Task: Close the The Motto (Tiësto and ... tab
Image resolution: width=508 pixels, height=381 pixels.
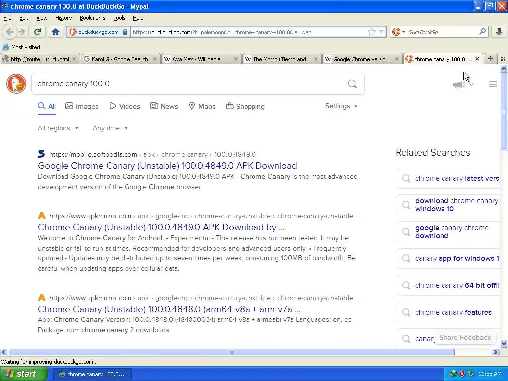Action: pyautogui.click(x=316, y=59)
